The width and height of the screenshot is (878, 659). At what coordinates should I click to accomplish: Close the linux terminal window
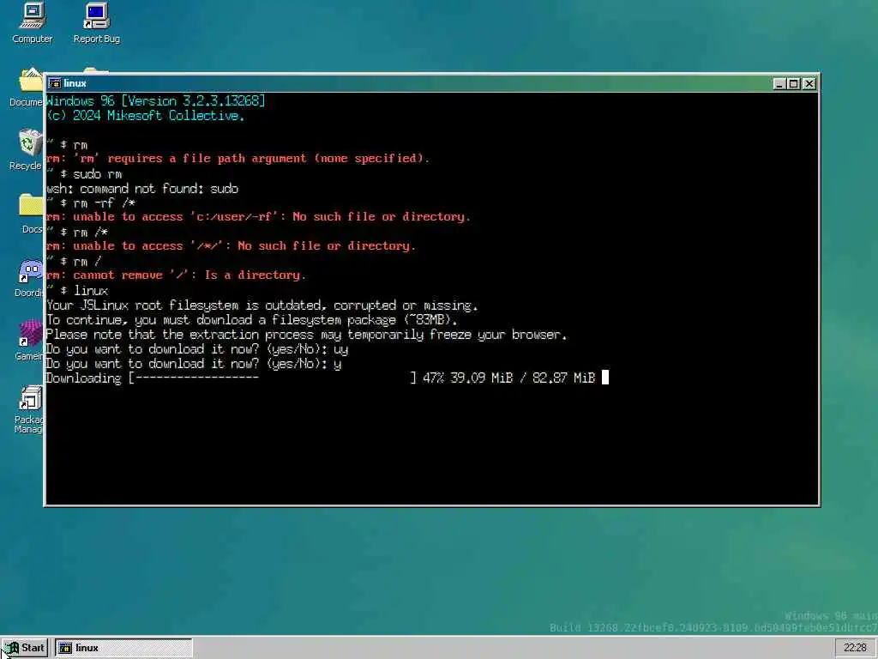pyautogui.click(x=809, y=83)
